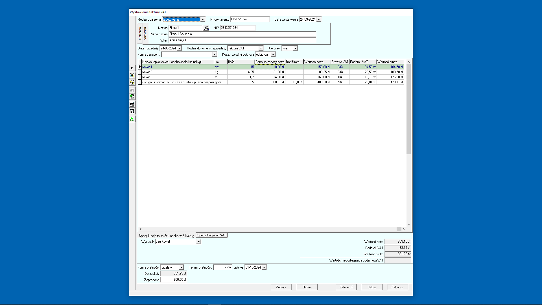The height and width of the screenshot is (305, 542).
Task: Click the Drukuj print button
Action: [307, 287]
